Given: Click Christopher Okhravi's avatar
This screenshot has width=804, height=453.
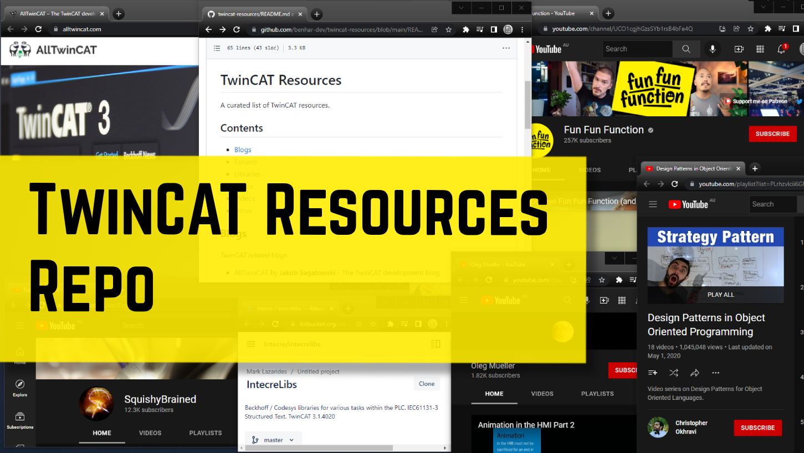Looking at the screenshot, I should (658, 428).
